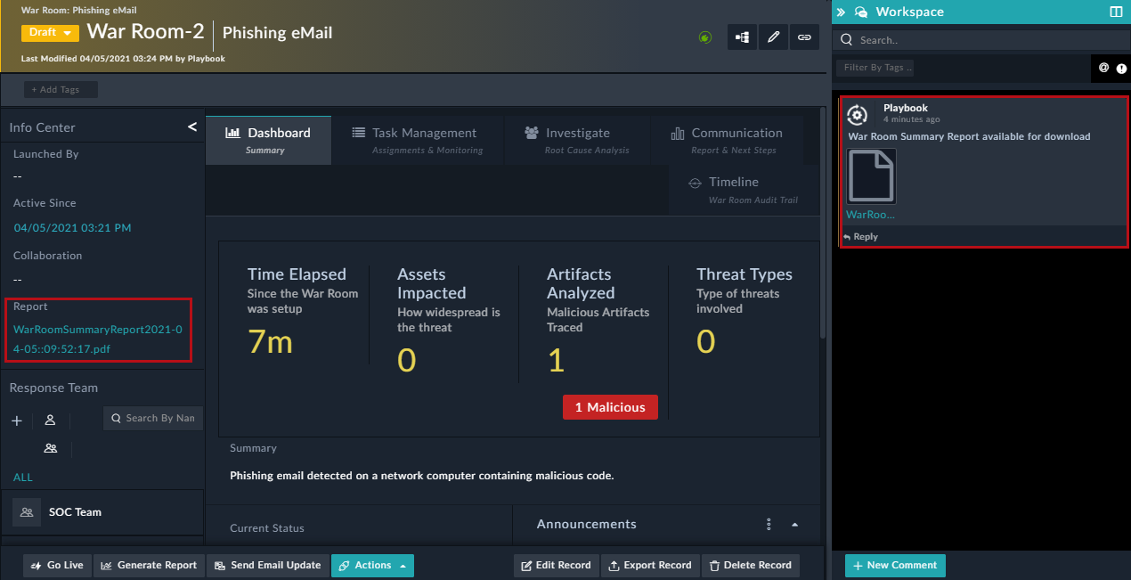Viewport: 1131px width, 580px height.
Task: Open WarRoomSummaryReport PDF link in Info Center
Action: pyautogui.click(x=98, y=339)
